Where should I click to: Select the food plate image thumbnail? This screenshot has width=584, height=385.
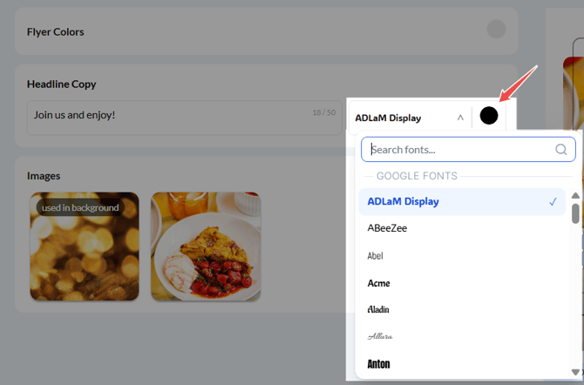click(206, 247)
